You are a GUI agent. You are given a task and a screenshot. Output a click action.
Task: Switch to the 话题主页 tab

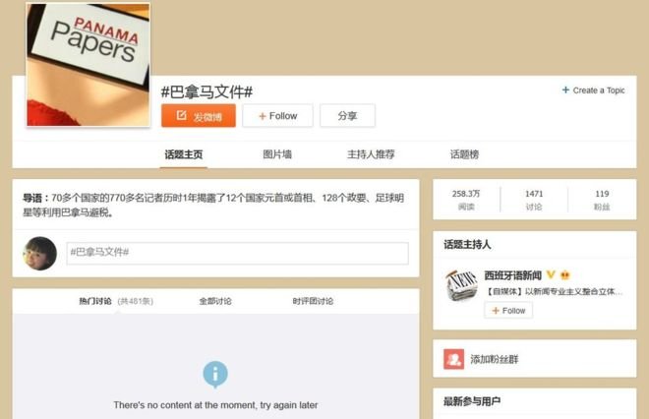coord(185,154)
